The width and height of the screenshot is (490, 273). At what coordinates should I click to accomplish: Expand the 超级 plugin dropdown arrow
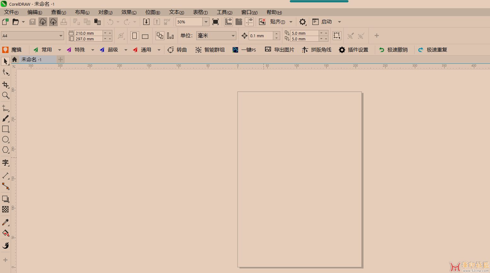coord(126,50)
